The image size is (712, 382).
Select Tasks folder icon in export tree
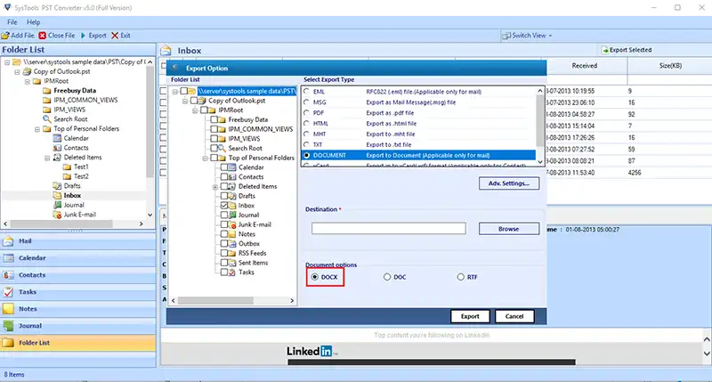(232, 272)
